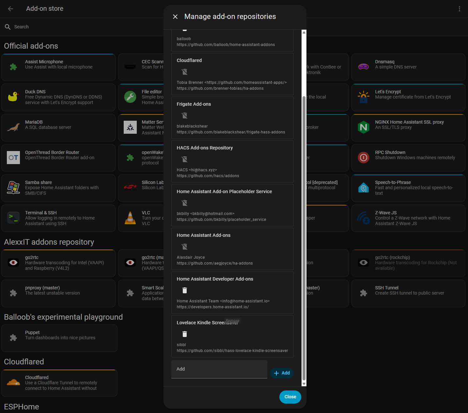Image resolution: width=468 pixels, height=413 pixels.
Task: Open the Assist Microphone add-on card
Action: 58,67
